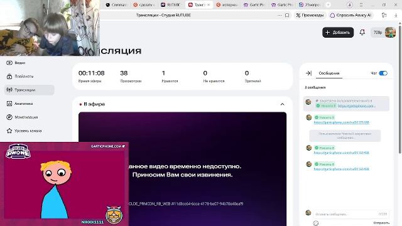Viewport: 402px width, 226px height.
Task: Open the browser hamburger menu
Action: tap(361, 5)
